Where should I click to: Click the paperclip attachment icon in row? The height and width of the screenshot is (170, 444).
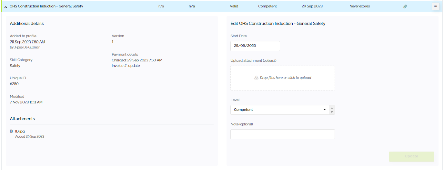(405, 6)
